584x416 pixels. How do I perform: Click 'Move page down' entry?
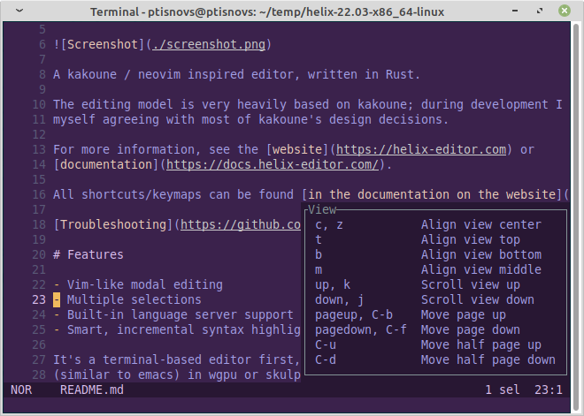coord(471,329)
